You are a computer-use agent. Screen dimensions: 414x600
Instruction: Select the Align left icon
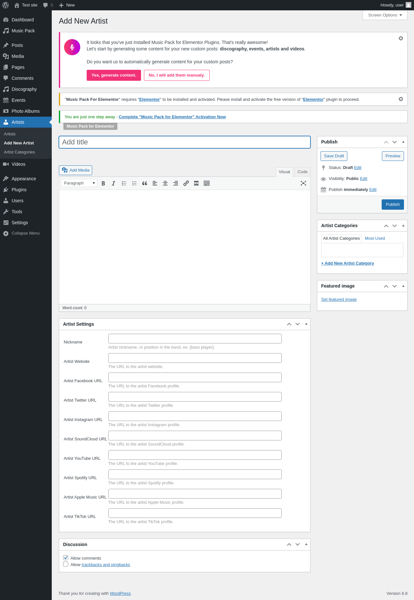pos(155,183)
